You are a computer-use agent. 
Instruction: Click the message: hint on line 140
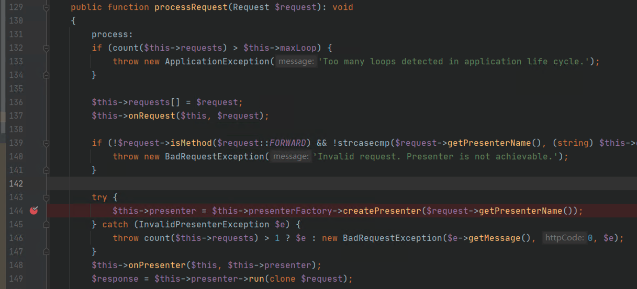tap(290, 157)
